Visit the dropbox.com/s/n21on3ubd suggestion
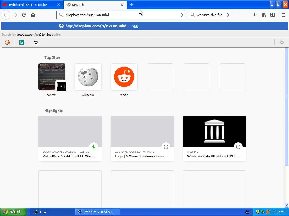 click(x=144, y=26)
